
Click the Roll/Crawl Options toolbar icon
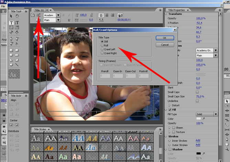pos(38,15)
